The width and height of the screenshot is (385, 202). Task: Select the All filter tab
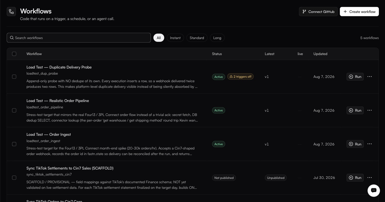tap(159, 38)
